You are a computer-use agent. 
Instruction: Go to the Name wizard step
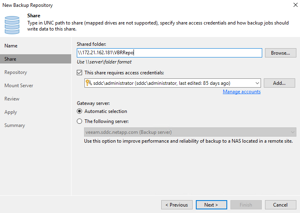(11, 46)
